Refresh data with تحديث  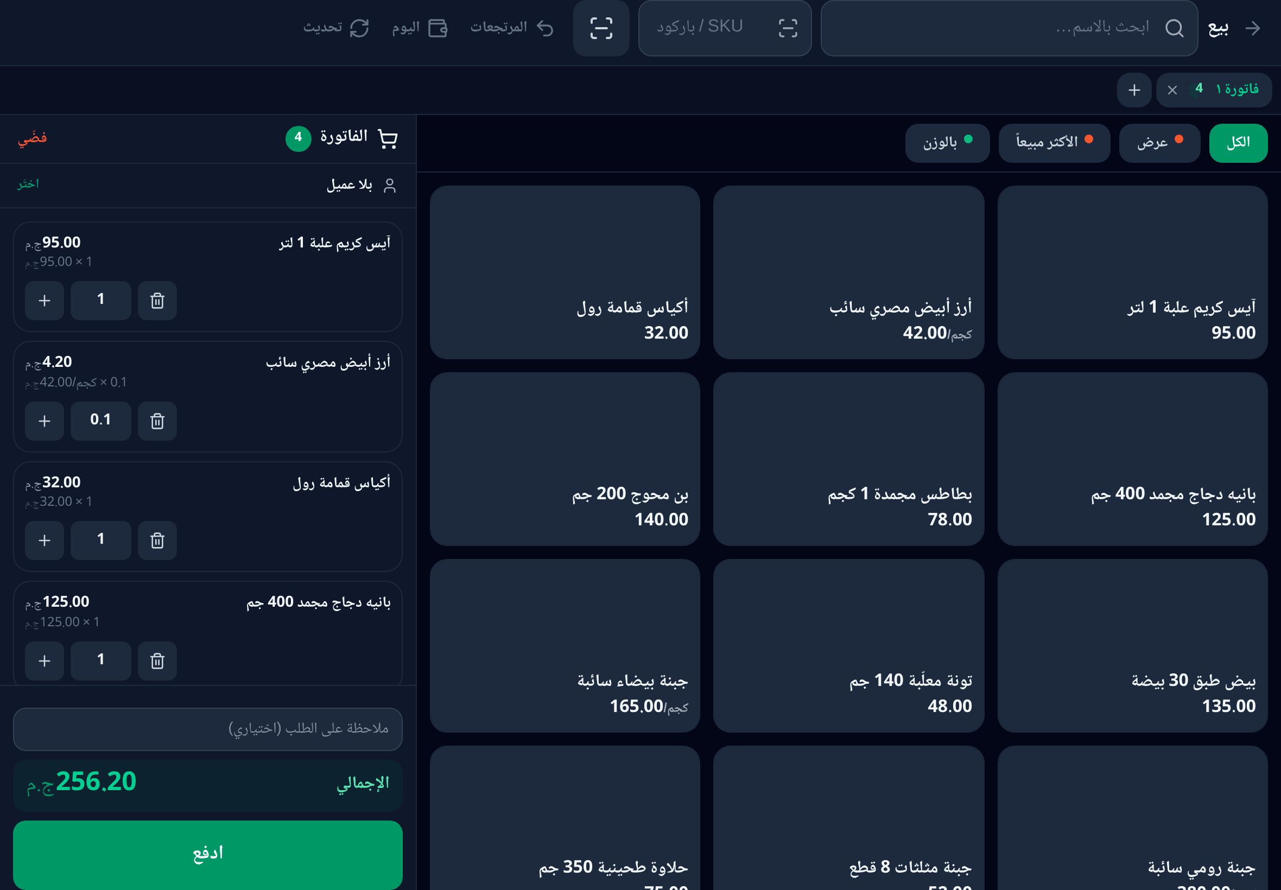click(337, 27)
